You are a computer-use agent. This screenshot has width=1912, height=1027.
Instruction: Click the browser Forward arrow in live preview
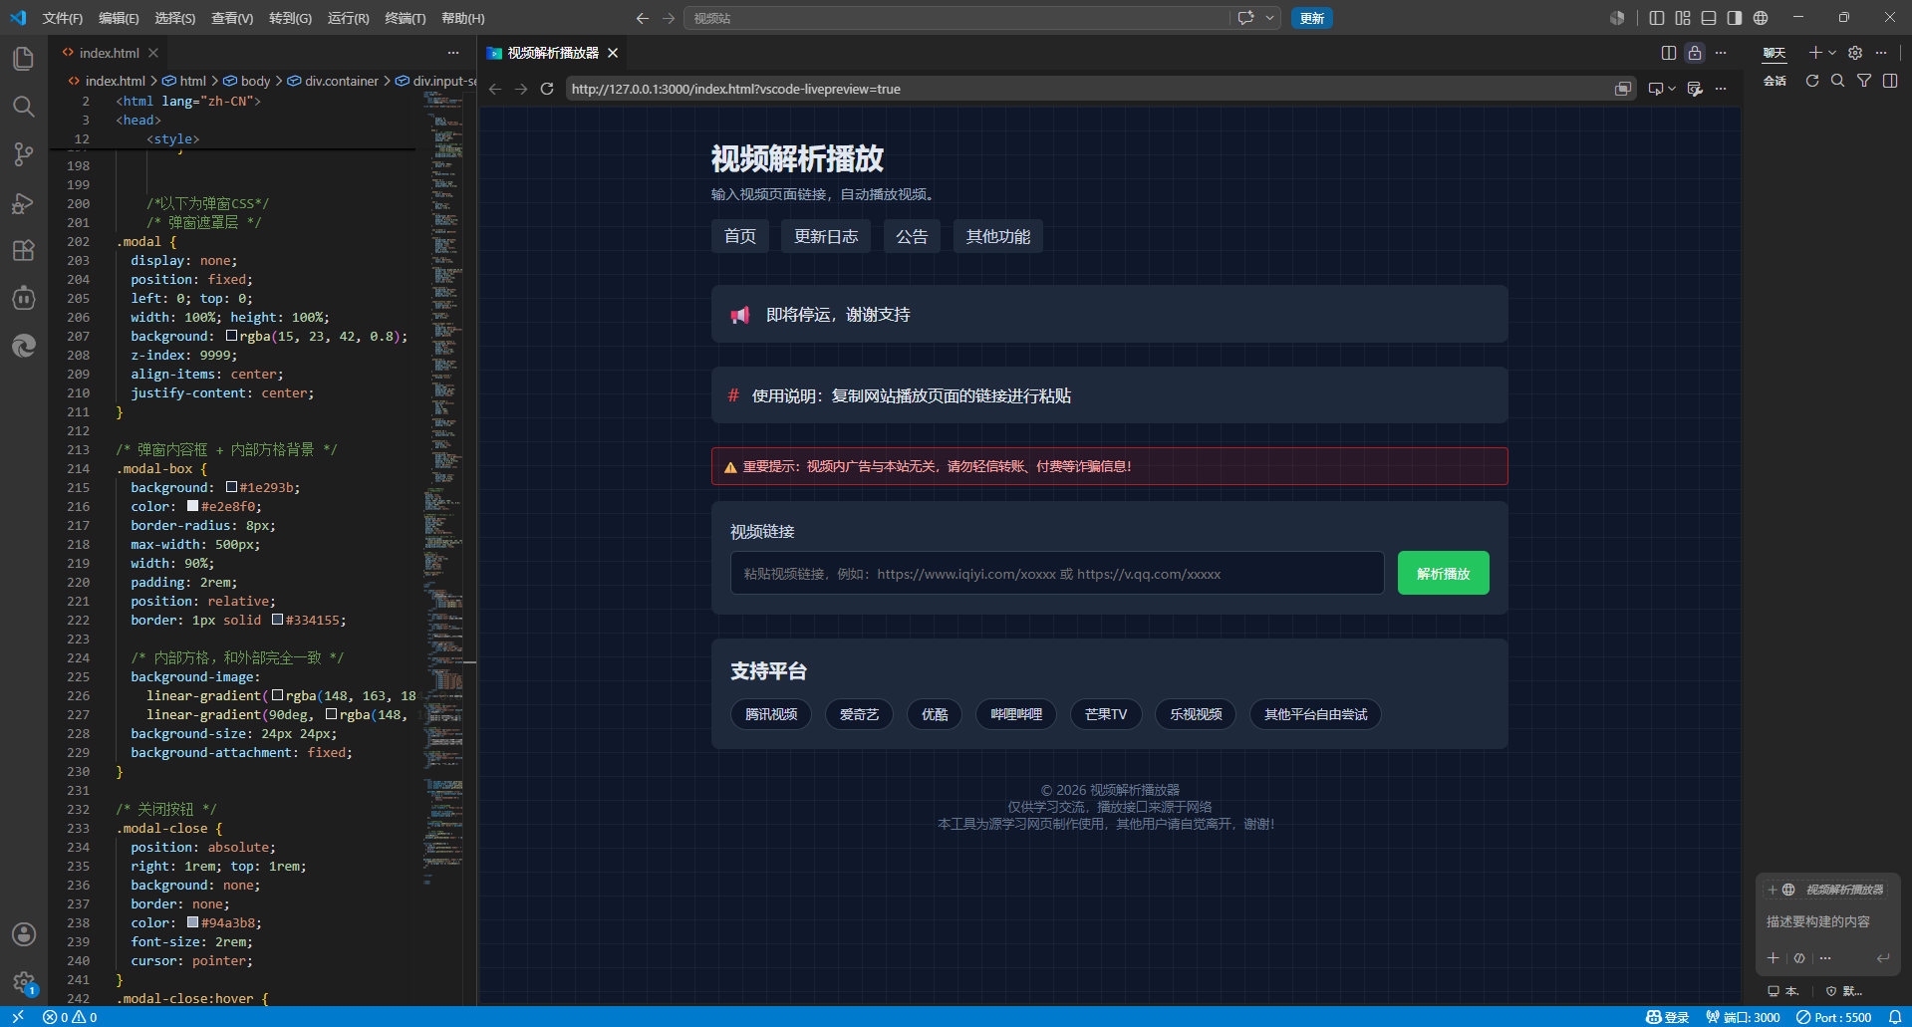(x=521, y=89)
